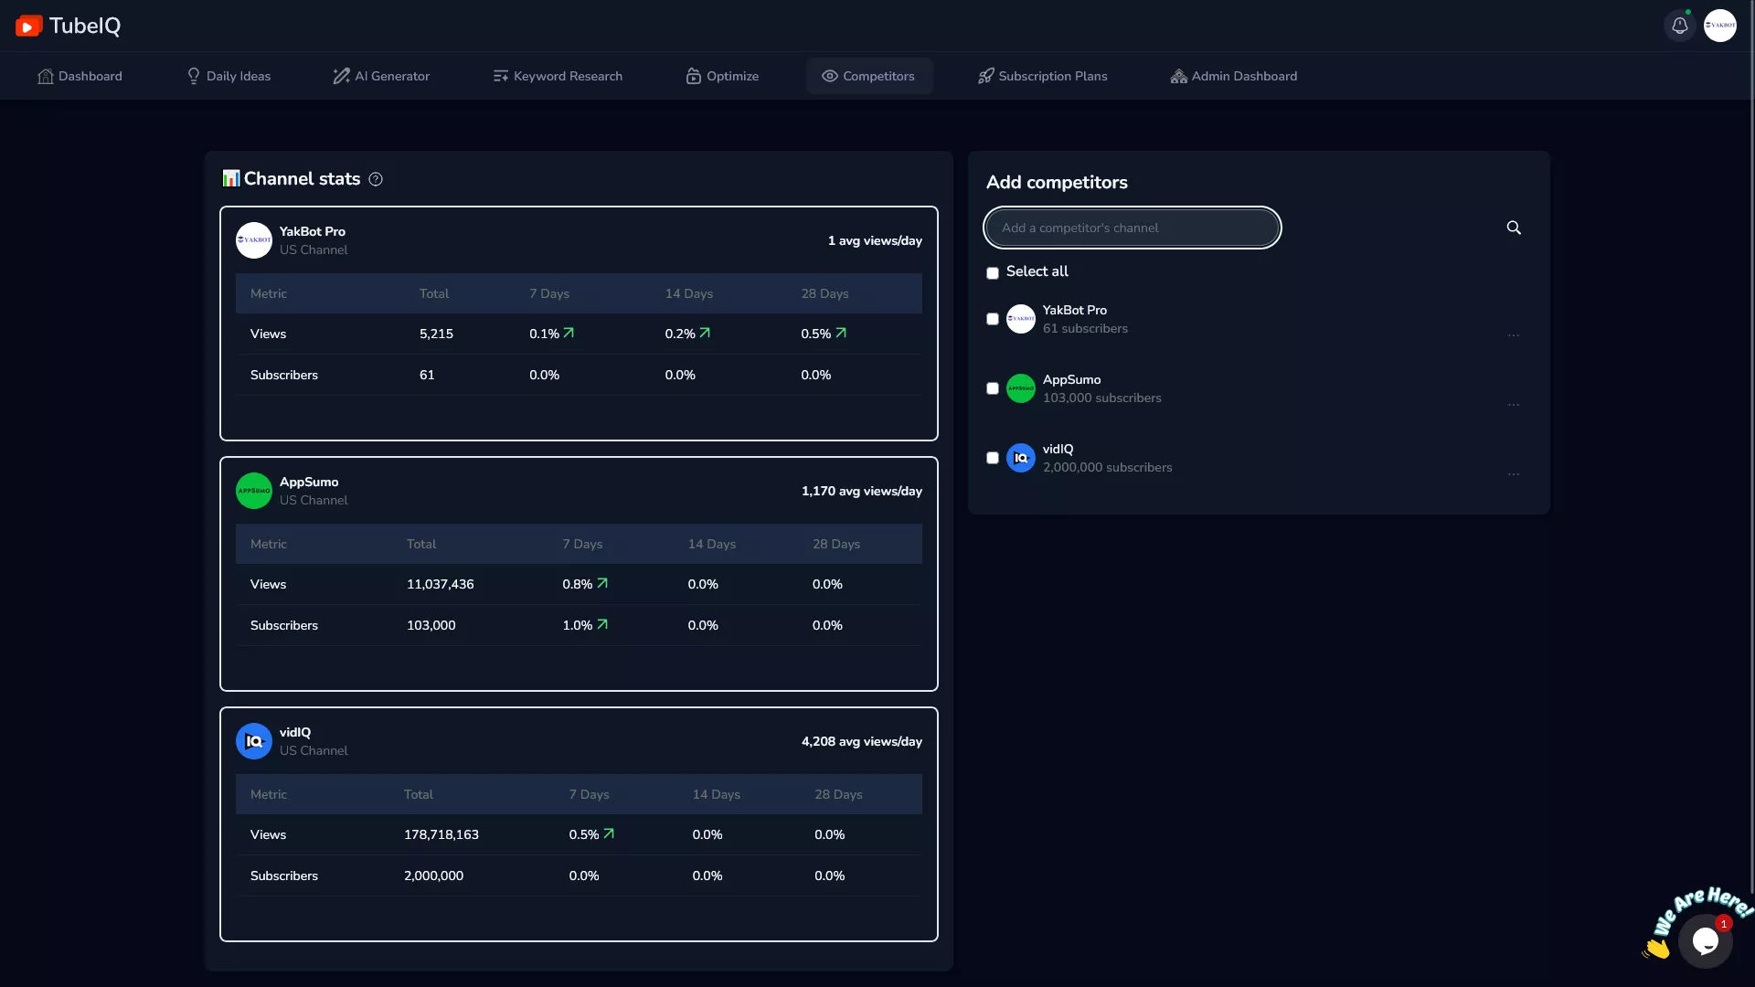Open the AI Generator tab
1755x987 pixels.
[381, 76]
